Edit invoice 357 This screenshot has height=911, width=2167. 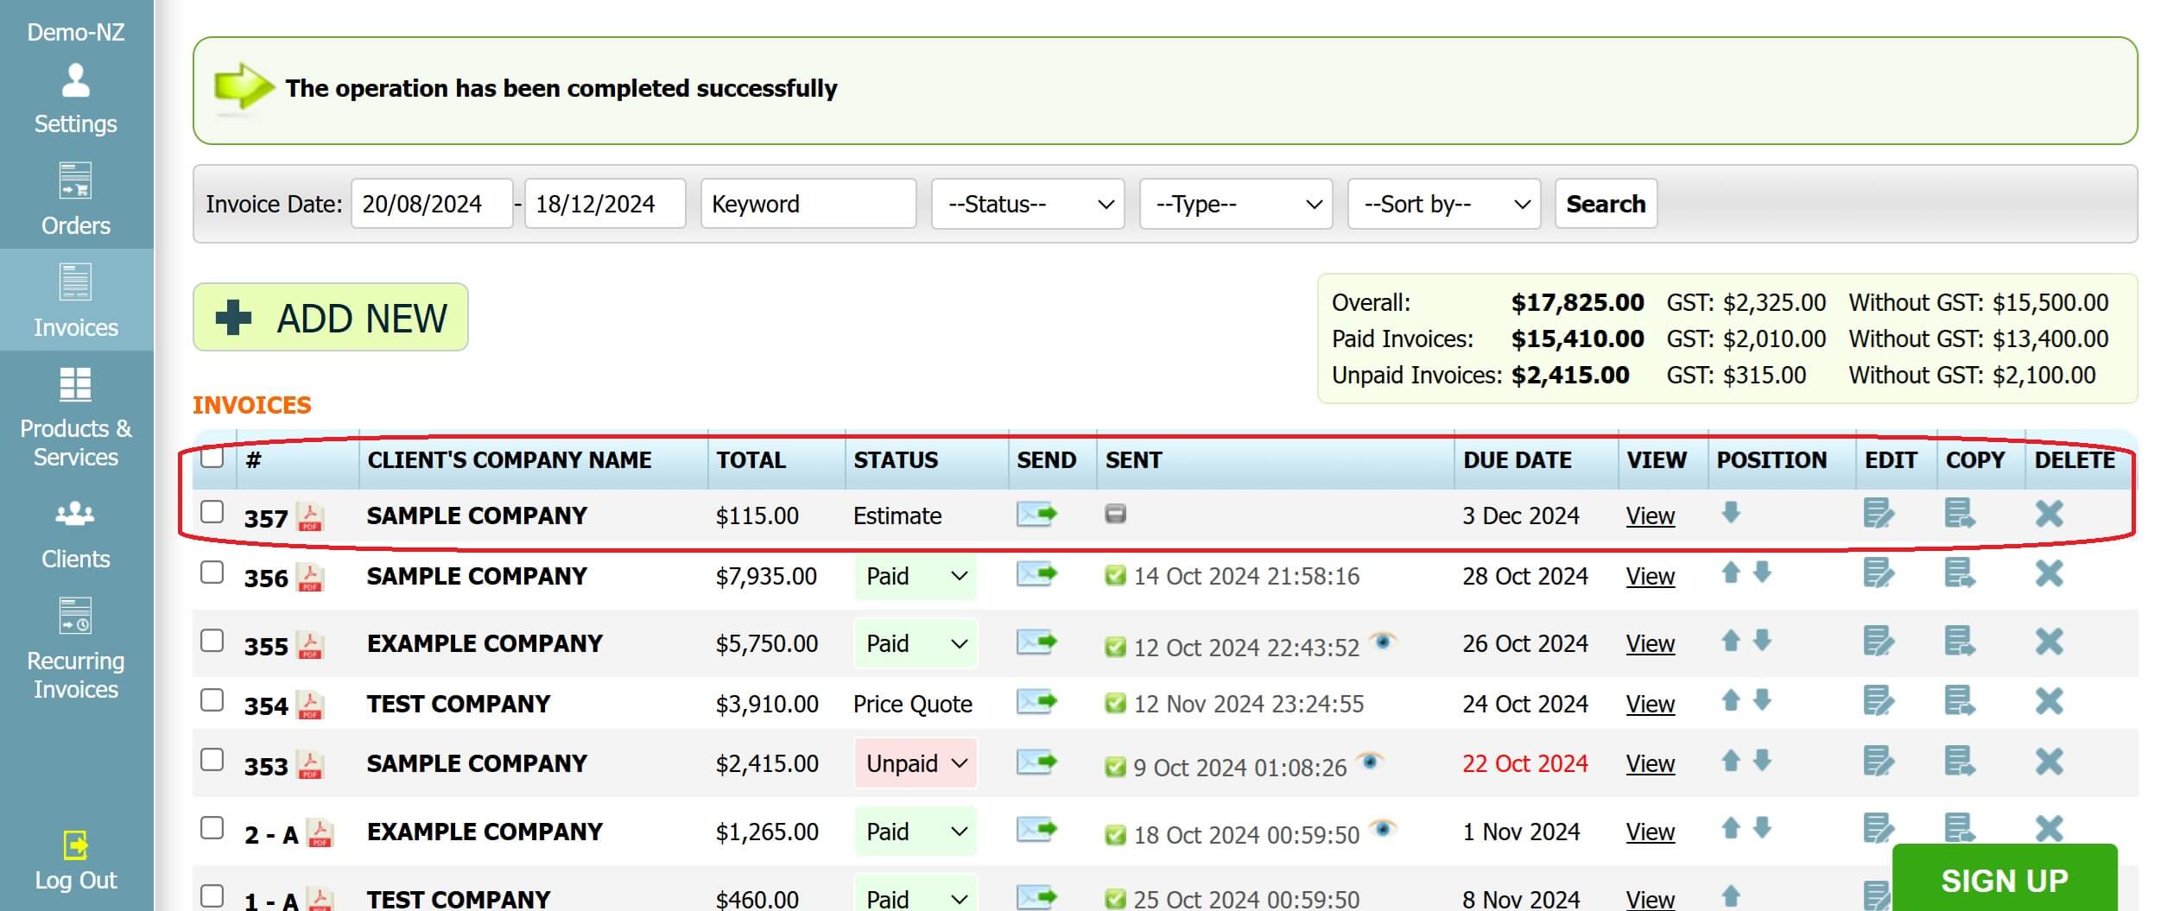[x=1879, y=514]
